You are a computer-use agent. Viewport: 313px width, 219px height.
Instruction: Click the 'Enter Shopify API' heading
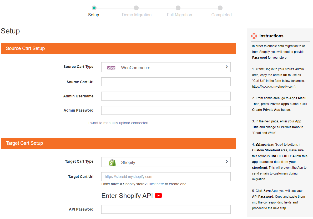(x=127, y=196)
